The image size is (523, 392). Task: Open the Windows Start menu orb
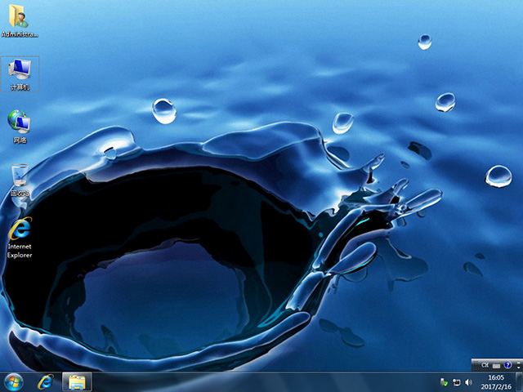point(13,382)
